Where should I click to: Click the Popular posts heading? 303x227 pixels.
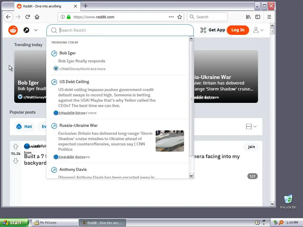(22, 112)
